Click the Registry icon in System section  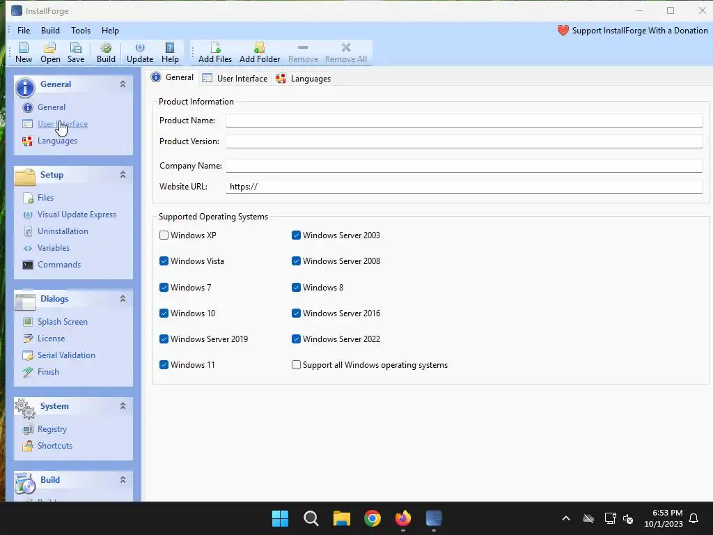(28, 429)
